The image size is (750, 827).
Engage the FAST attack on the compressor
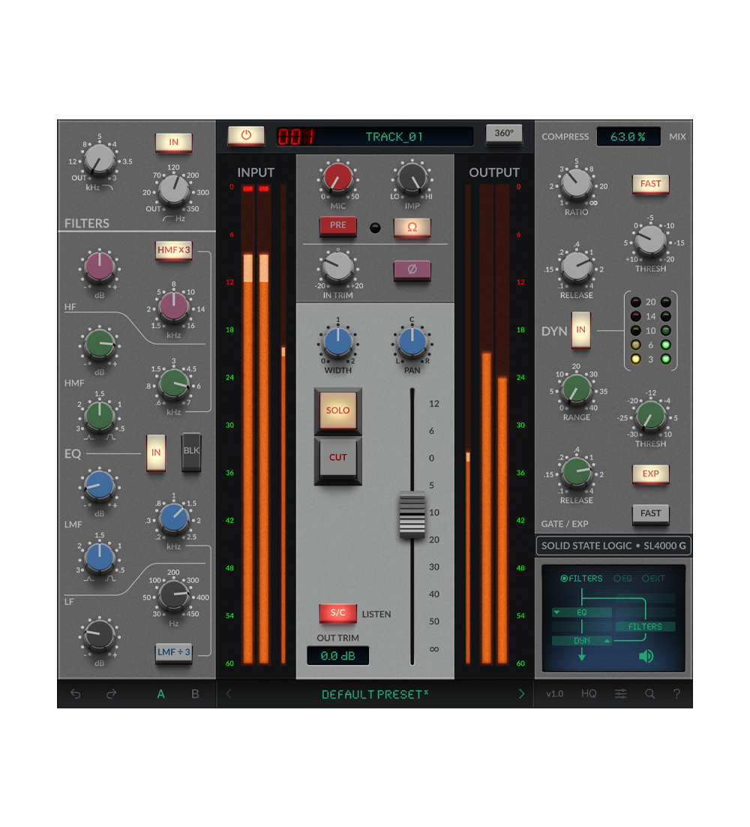point(649,184)
